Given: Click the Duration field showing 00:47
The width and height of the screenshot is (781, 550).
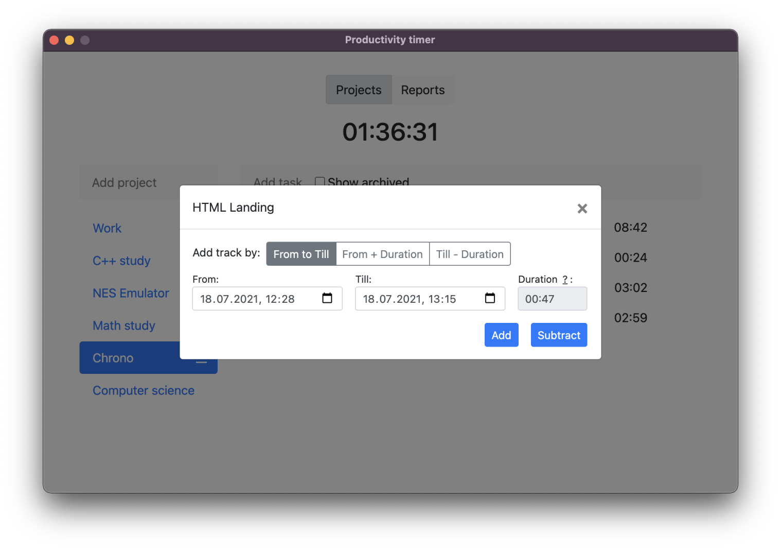Looking at the screenshot, I should tap(552, 299).
